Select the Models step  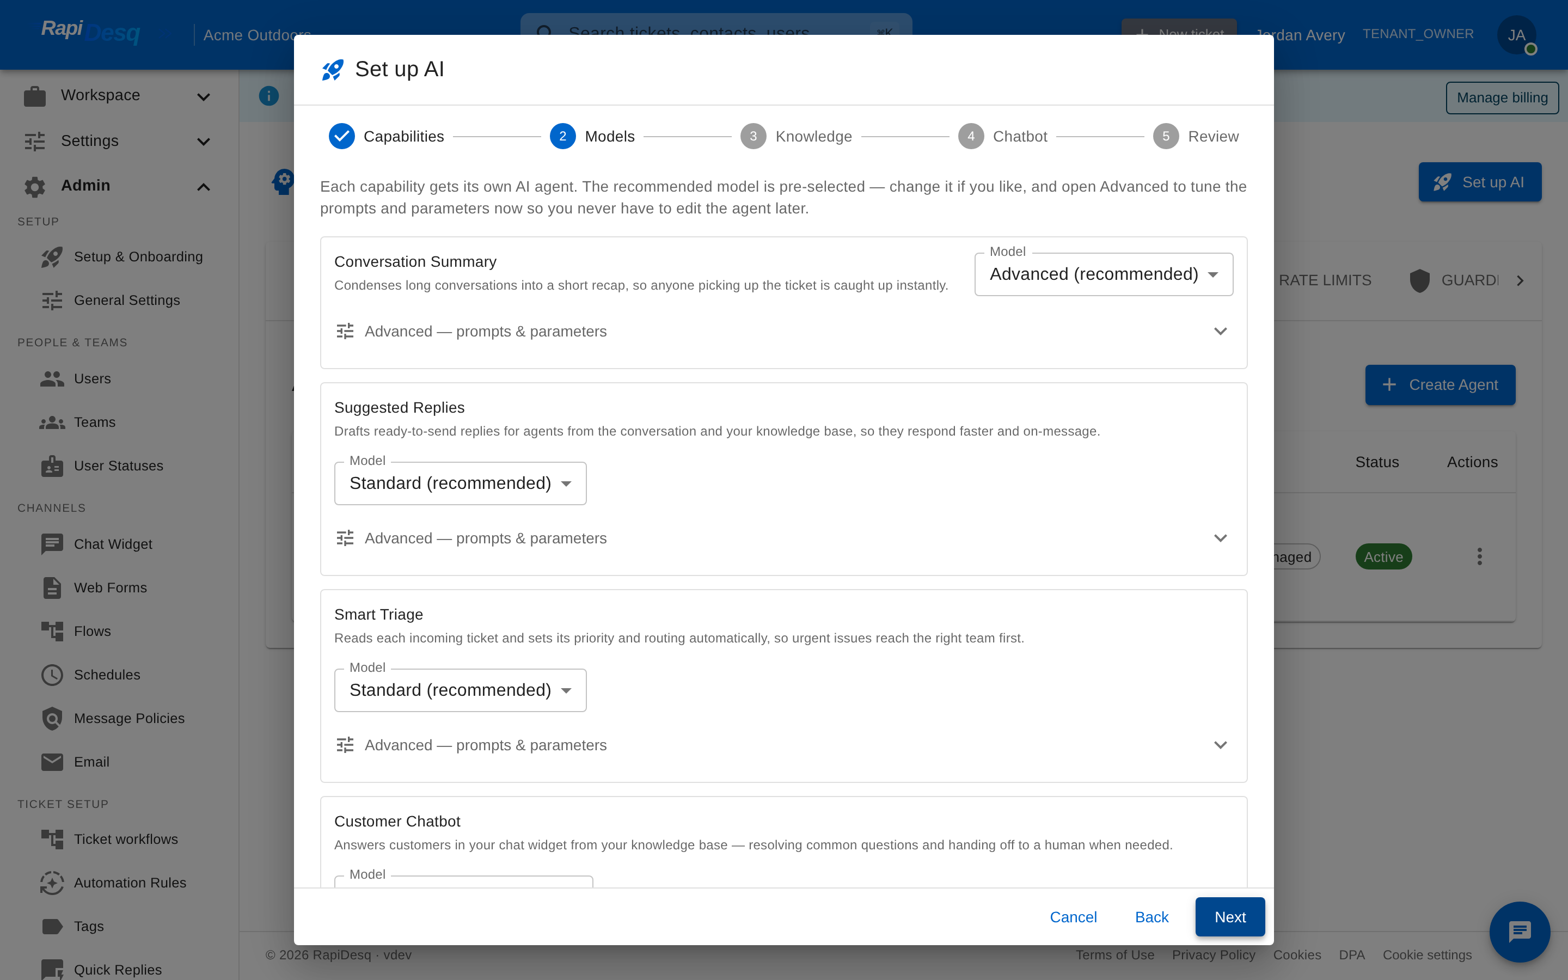[x=592, y=136]
